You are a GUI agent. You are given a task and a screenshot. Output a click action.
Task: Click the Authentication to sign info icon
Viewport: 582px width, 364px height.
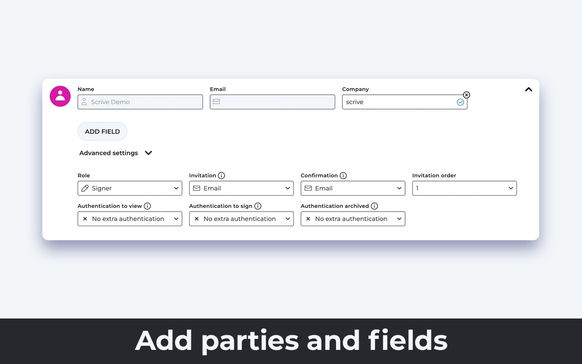pos(258,206)
